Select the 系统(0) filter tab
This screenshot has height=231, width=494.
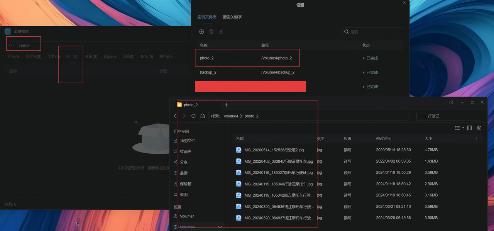pyautogui.click(x=129, y=56)
